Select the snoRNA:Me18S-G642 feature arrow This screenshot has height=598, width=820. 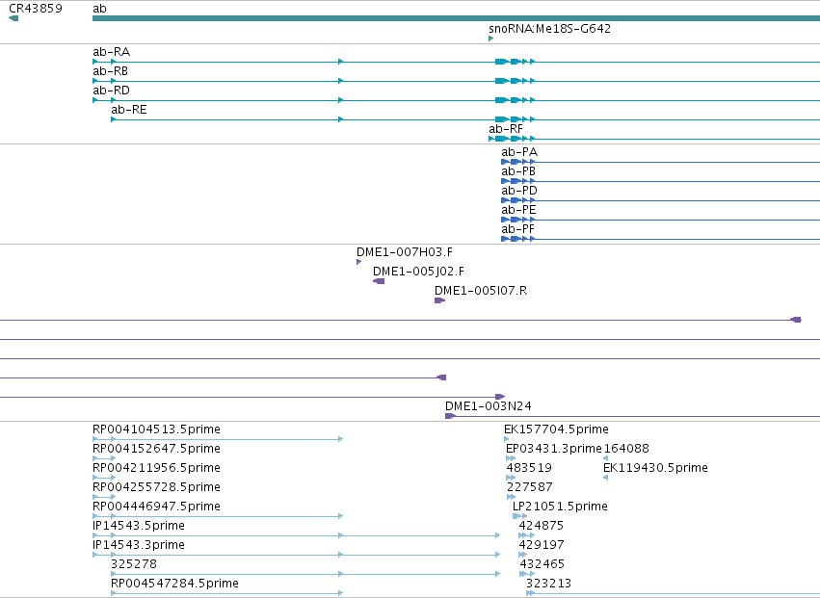(491, 39)
